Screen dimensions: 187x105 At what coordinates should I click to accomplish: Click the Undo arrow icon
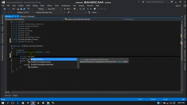point(28,9)
